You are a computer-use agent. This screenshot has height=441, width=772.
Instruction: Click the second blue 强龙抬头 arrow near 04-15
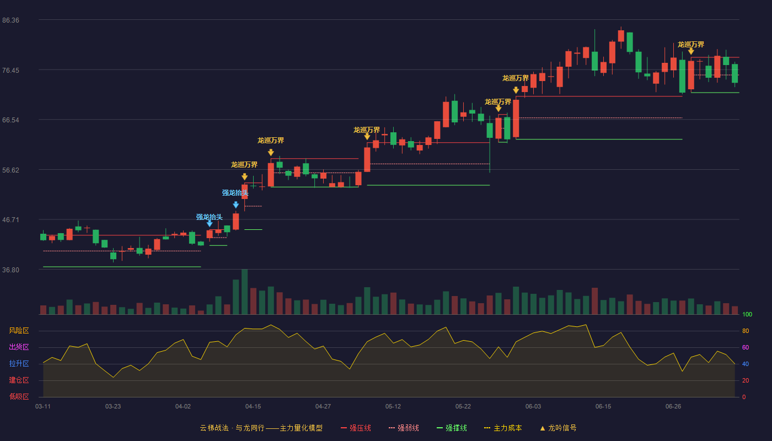click(x=236, y=205)
